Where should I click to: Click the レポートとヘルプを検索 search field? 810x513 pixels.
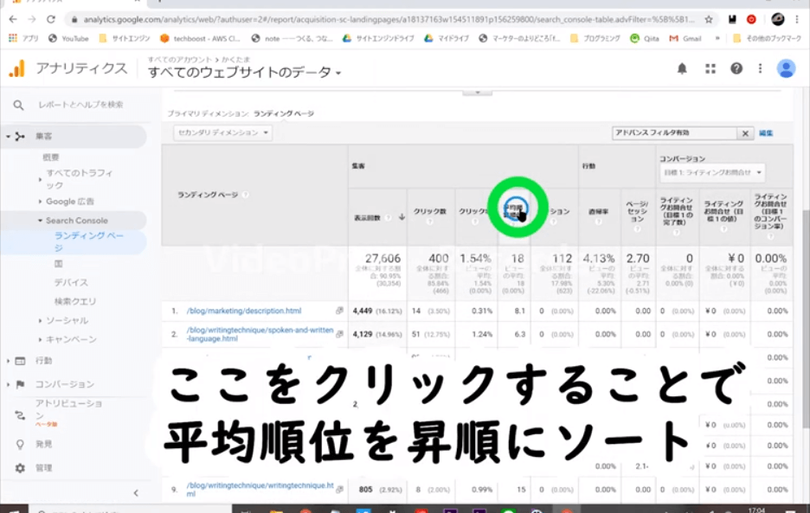(80, 105)
